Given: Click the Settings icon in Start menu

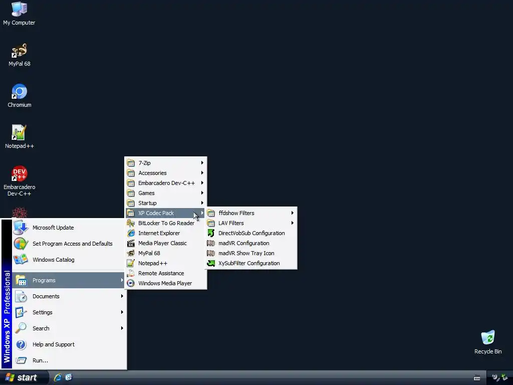Looking at the screenshot, I should [21, 312].
